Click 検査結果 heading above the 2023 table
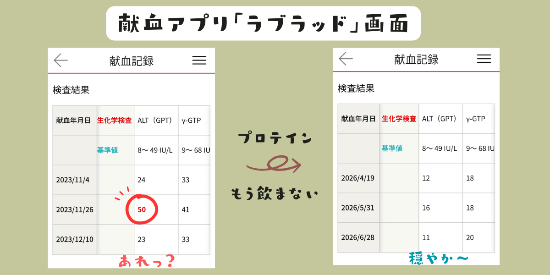550x275 pixels. pos(71,90)
